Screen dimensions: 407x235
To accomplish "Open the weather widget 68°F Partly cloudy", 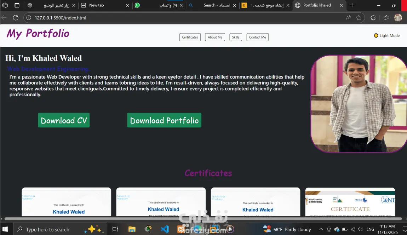I will (x=287, y=229).
